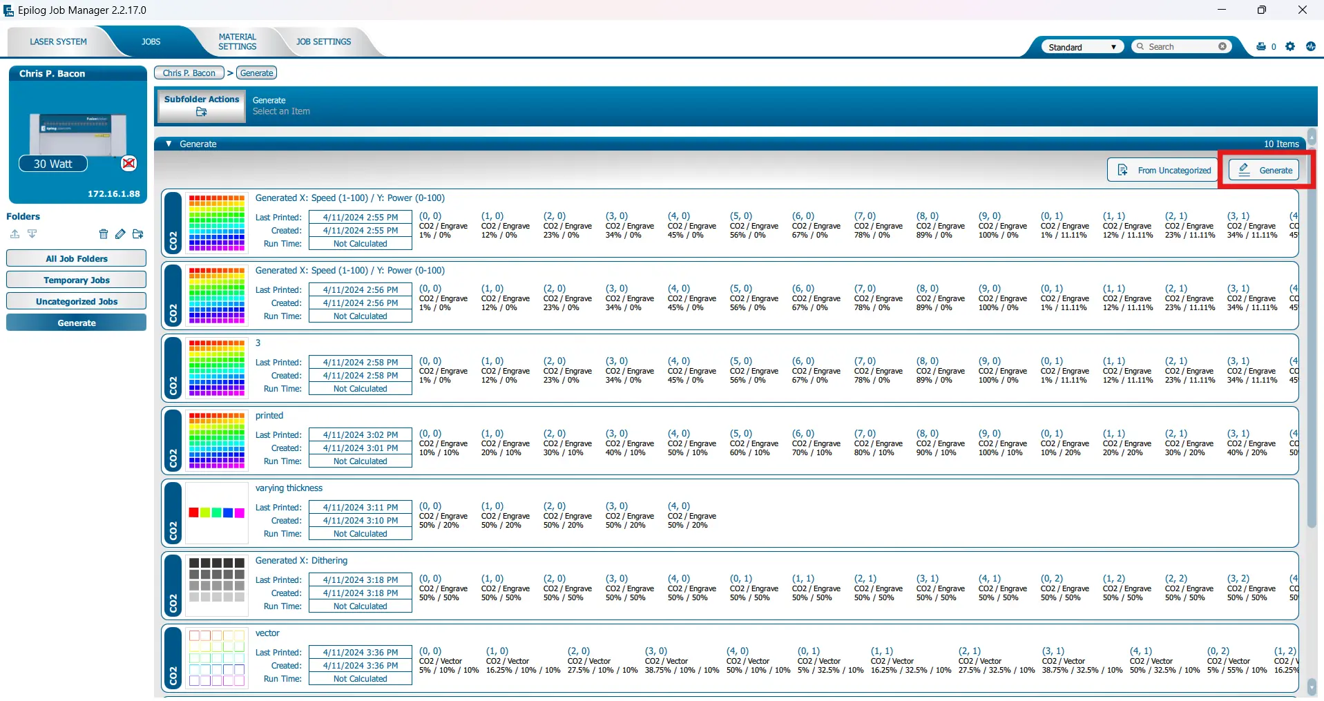The height and width of the screenshot is (701, 1324).
Task: Click the print queue count '0'
Action: click(x=1274, y=47)
